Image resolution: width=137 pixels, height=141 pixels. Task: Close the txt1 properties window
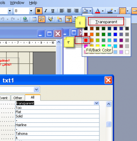pyautogui.click(x=108, y=80)
